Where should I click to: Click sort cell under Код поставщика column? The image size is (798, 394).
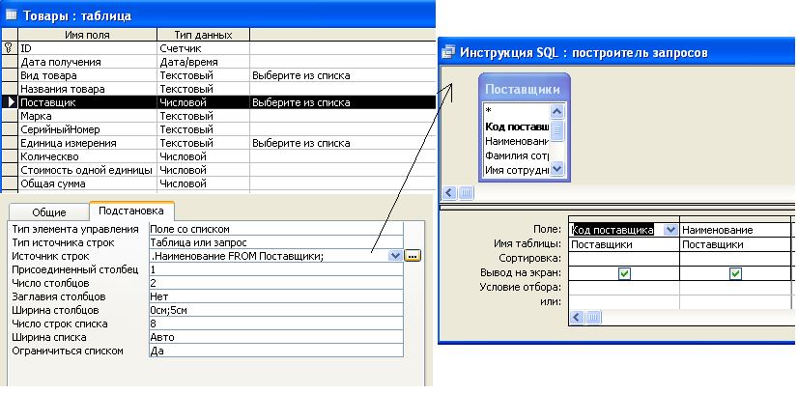[624, 259]
